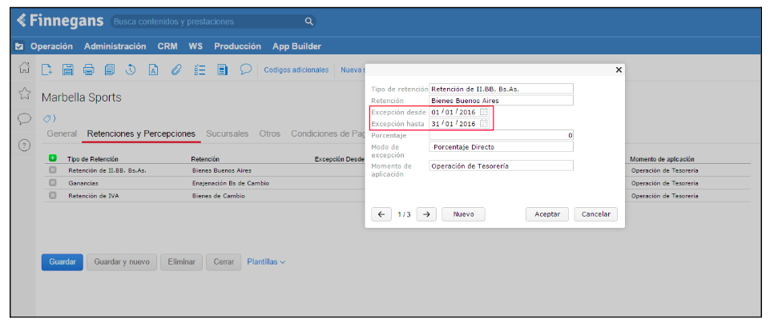Click the Modo de excepción field
770x327 pixels.
tap(501, 146)
